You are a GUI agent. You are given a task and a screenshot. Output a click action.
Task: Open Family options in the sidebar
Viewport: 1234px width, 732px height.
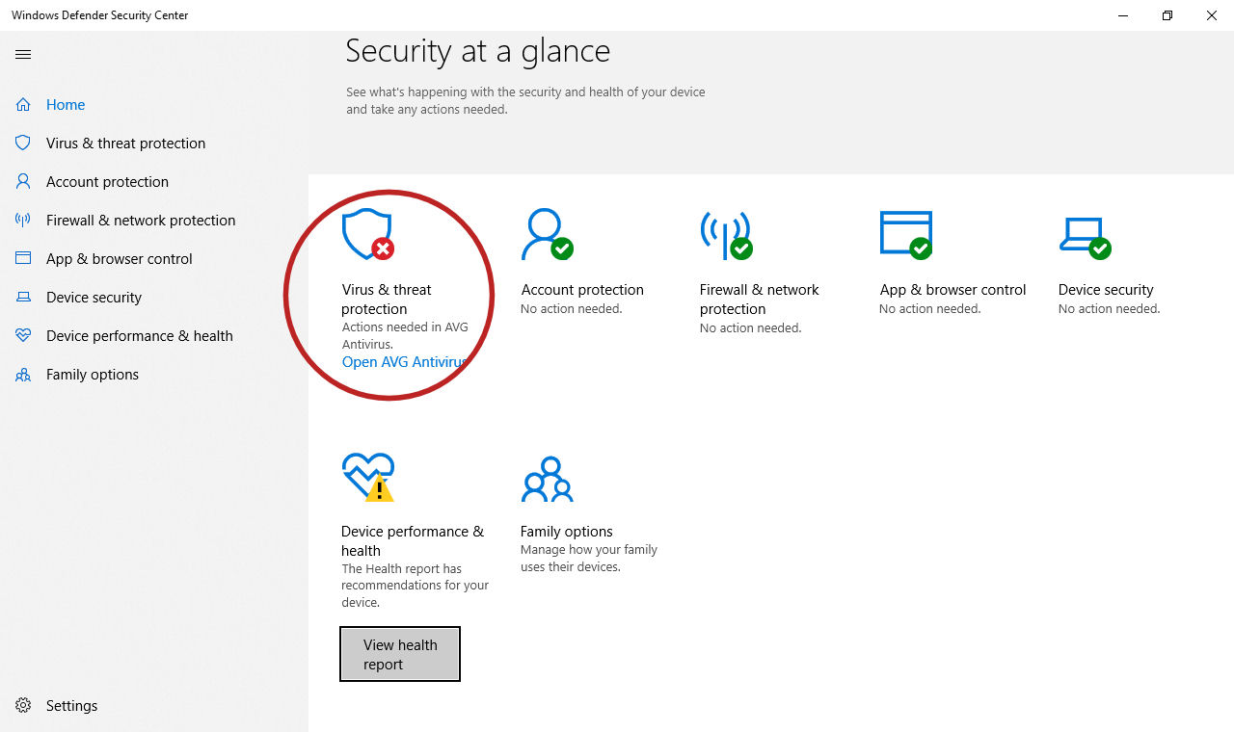(x=93, y=374)
